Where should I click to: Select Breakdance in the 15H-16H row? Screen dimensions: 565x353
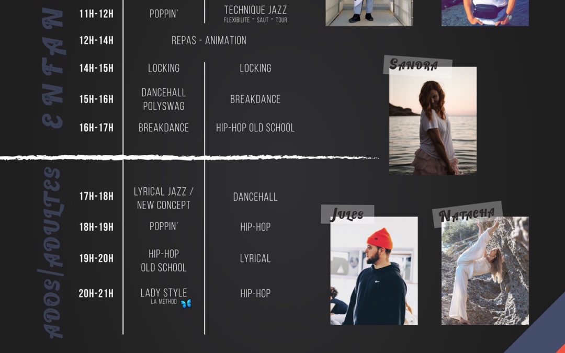(x=255, y=99)
